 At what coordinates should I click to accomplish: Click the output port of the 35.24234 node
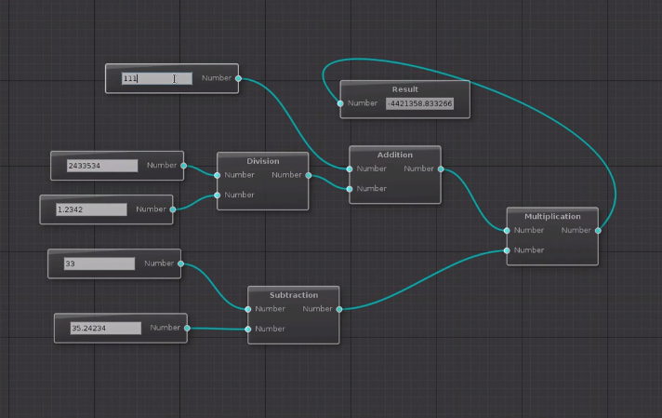[x=187, y=328]
